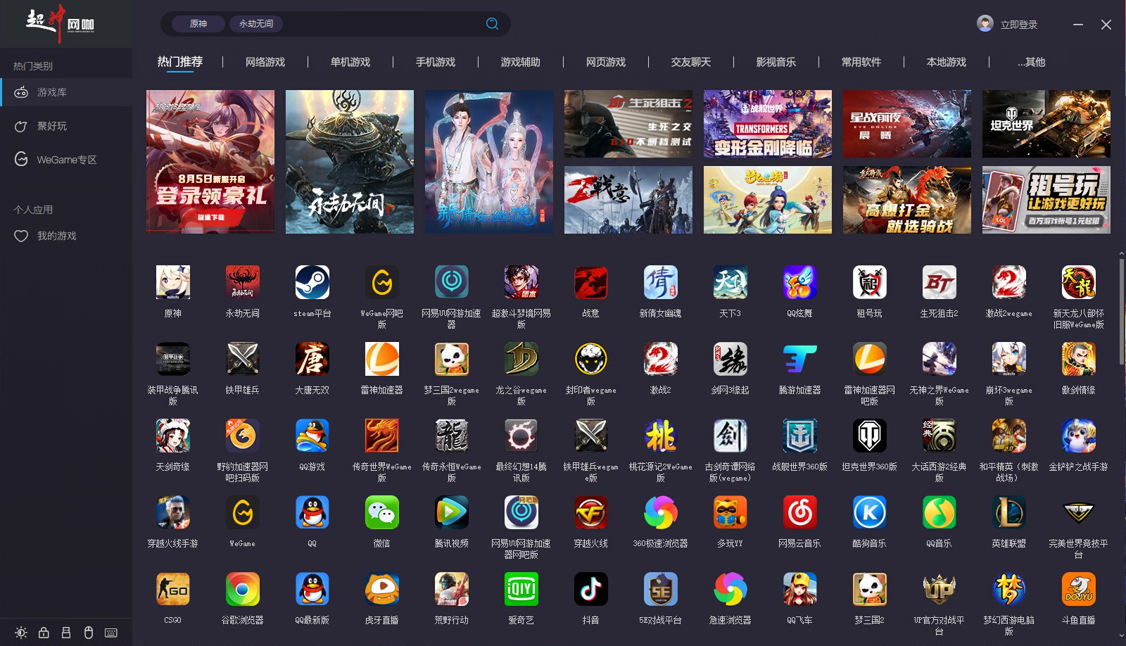The height and width of the screenshot is (646, 1126).
Task: Click the 立即登录 login link
Action: 1019,25
